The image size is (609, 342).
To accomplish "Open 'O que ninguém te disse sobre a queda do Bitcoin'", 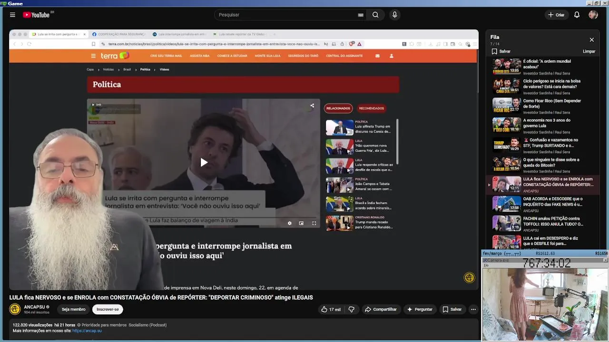I will tap(542, 165).
